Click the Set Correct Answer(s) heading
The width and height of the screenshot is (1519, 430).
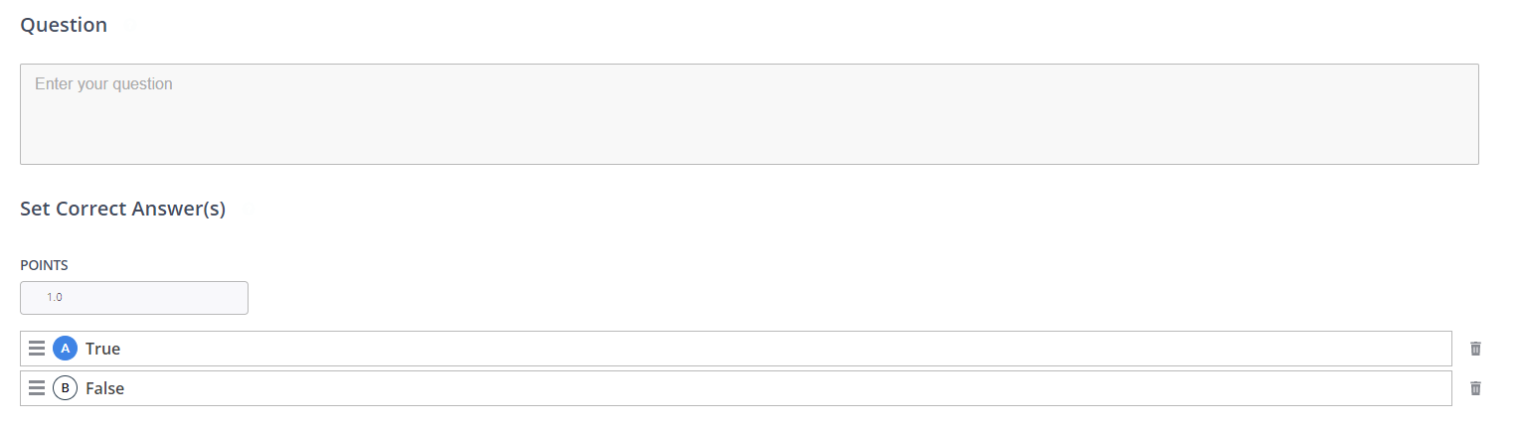point(122,210)
